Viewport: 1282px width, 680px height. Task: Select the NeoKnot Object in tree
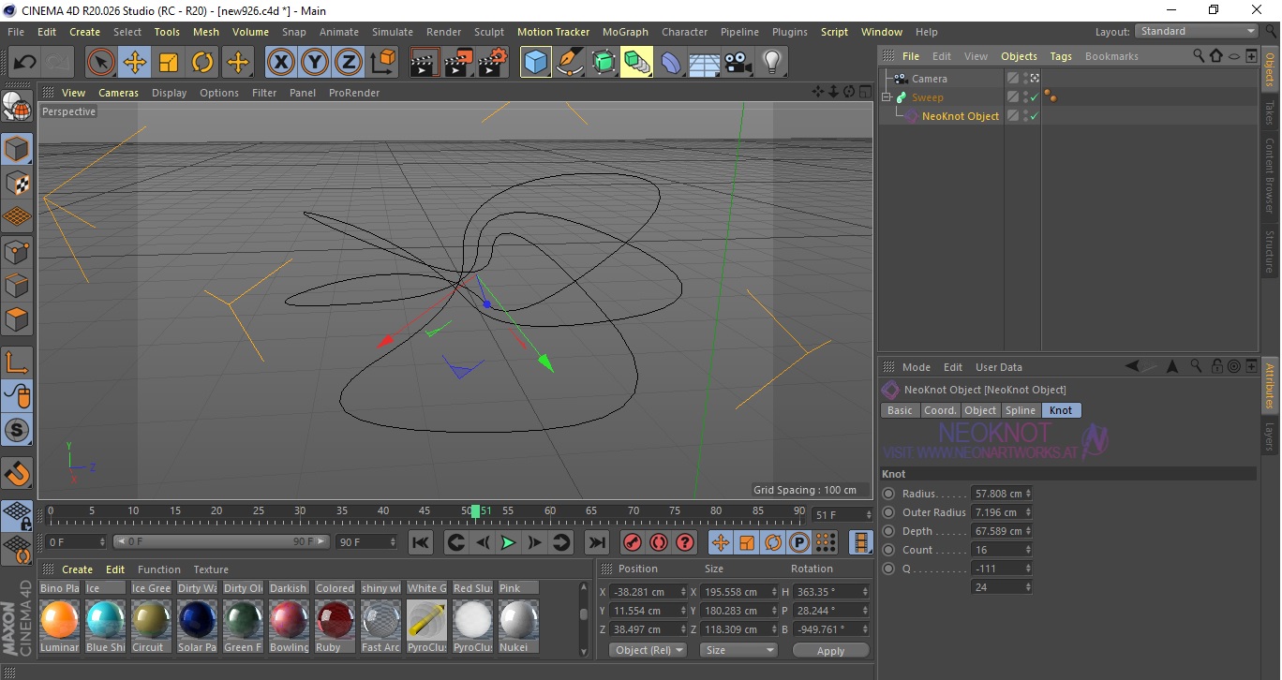point(960,116)
